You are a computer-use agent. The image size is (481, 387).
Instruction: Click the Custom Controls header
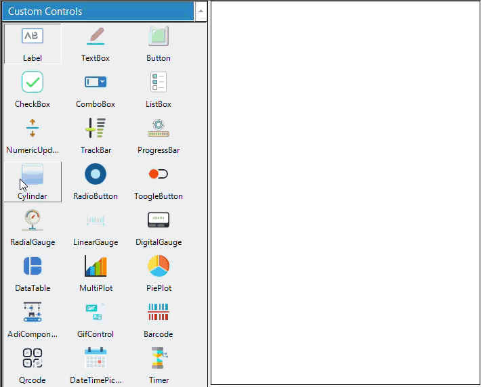98,12
